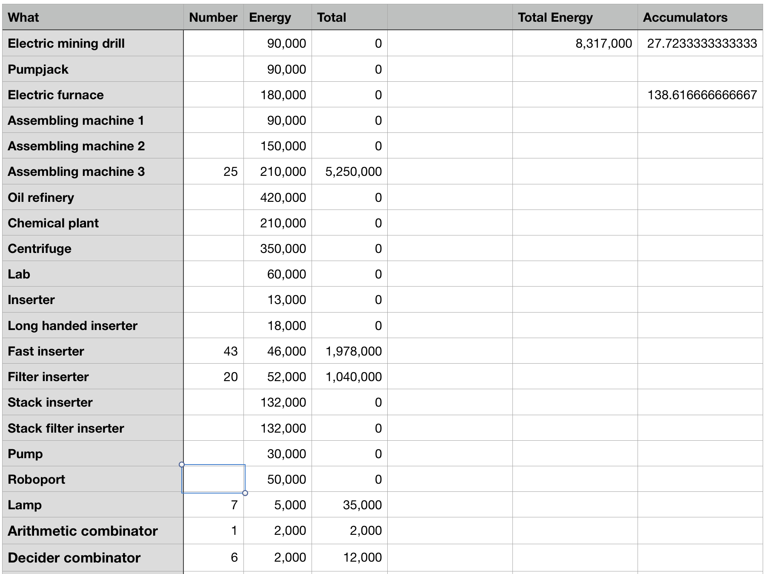Click the Number cell containing 20
The image size is (778, 574).
[213, 376]
